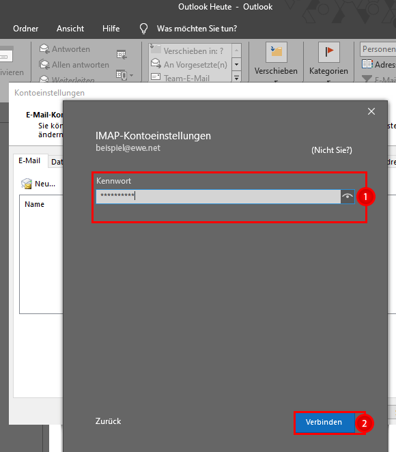396x452 pixels.
Task: Open the Ansicht ribbon tab
Action: click(x=70, y=29)
